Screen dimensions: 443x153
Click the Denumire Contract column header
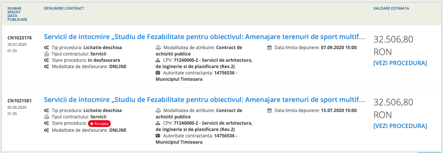coord(64,8)
